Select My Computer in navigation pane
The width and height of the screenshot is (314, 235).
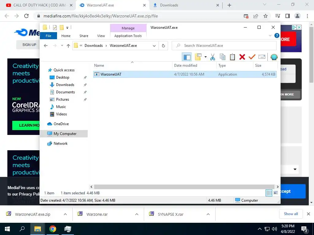[64, 134]
